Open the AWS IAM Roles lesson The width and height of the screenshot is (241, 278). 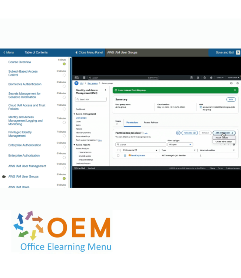click(19, 187)
